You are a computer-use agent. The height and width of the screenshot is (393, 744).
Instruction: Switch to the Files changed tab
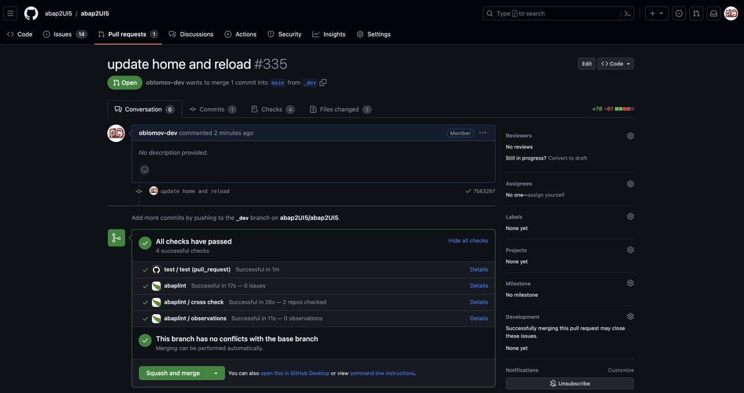340,109
